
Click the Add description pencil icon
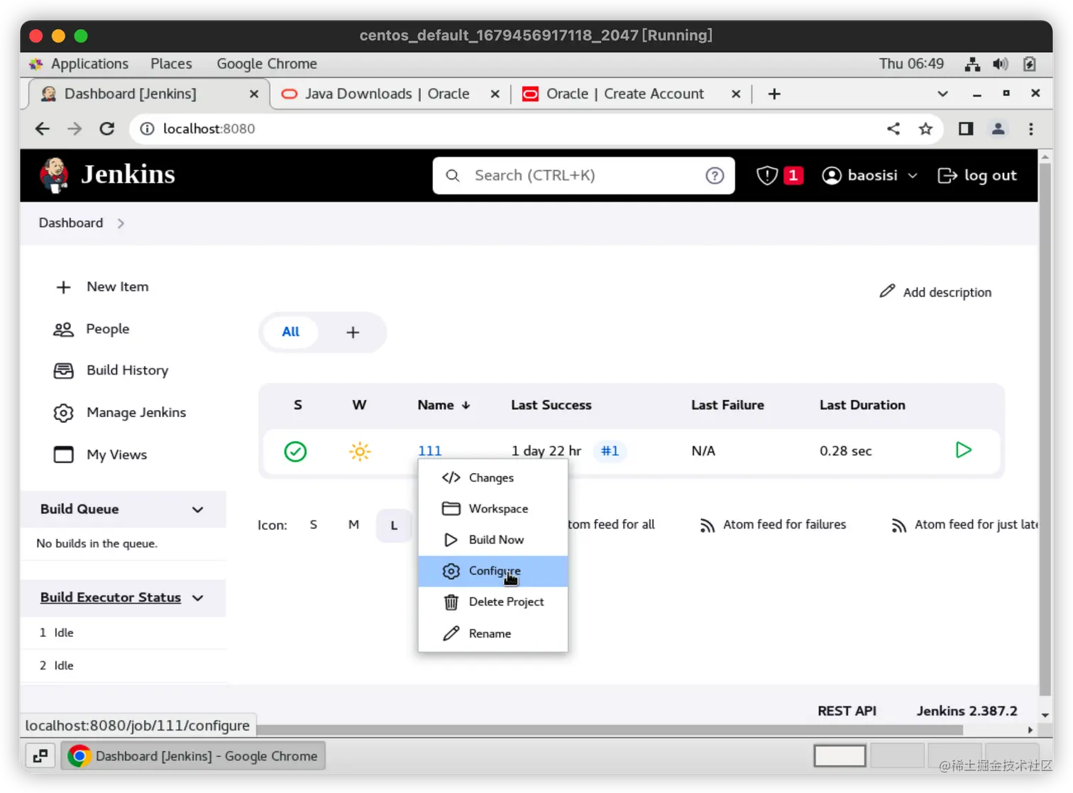tap(887, 292)
